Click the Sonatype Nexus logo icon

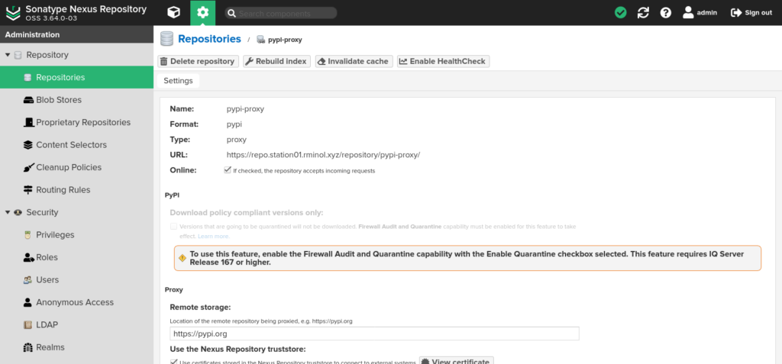coord(13,12)
